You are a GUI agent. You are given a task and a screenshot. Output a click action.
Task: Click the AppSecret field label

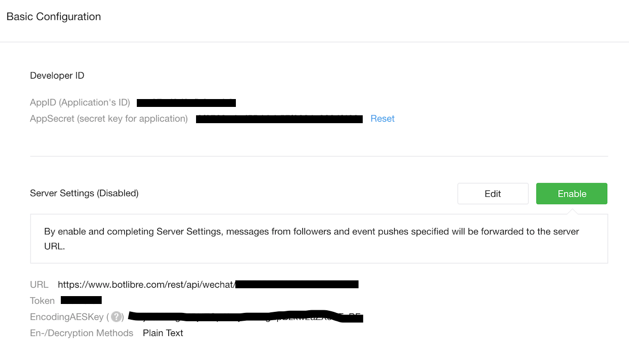click(x=109, y=118)
